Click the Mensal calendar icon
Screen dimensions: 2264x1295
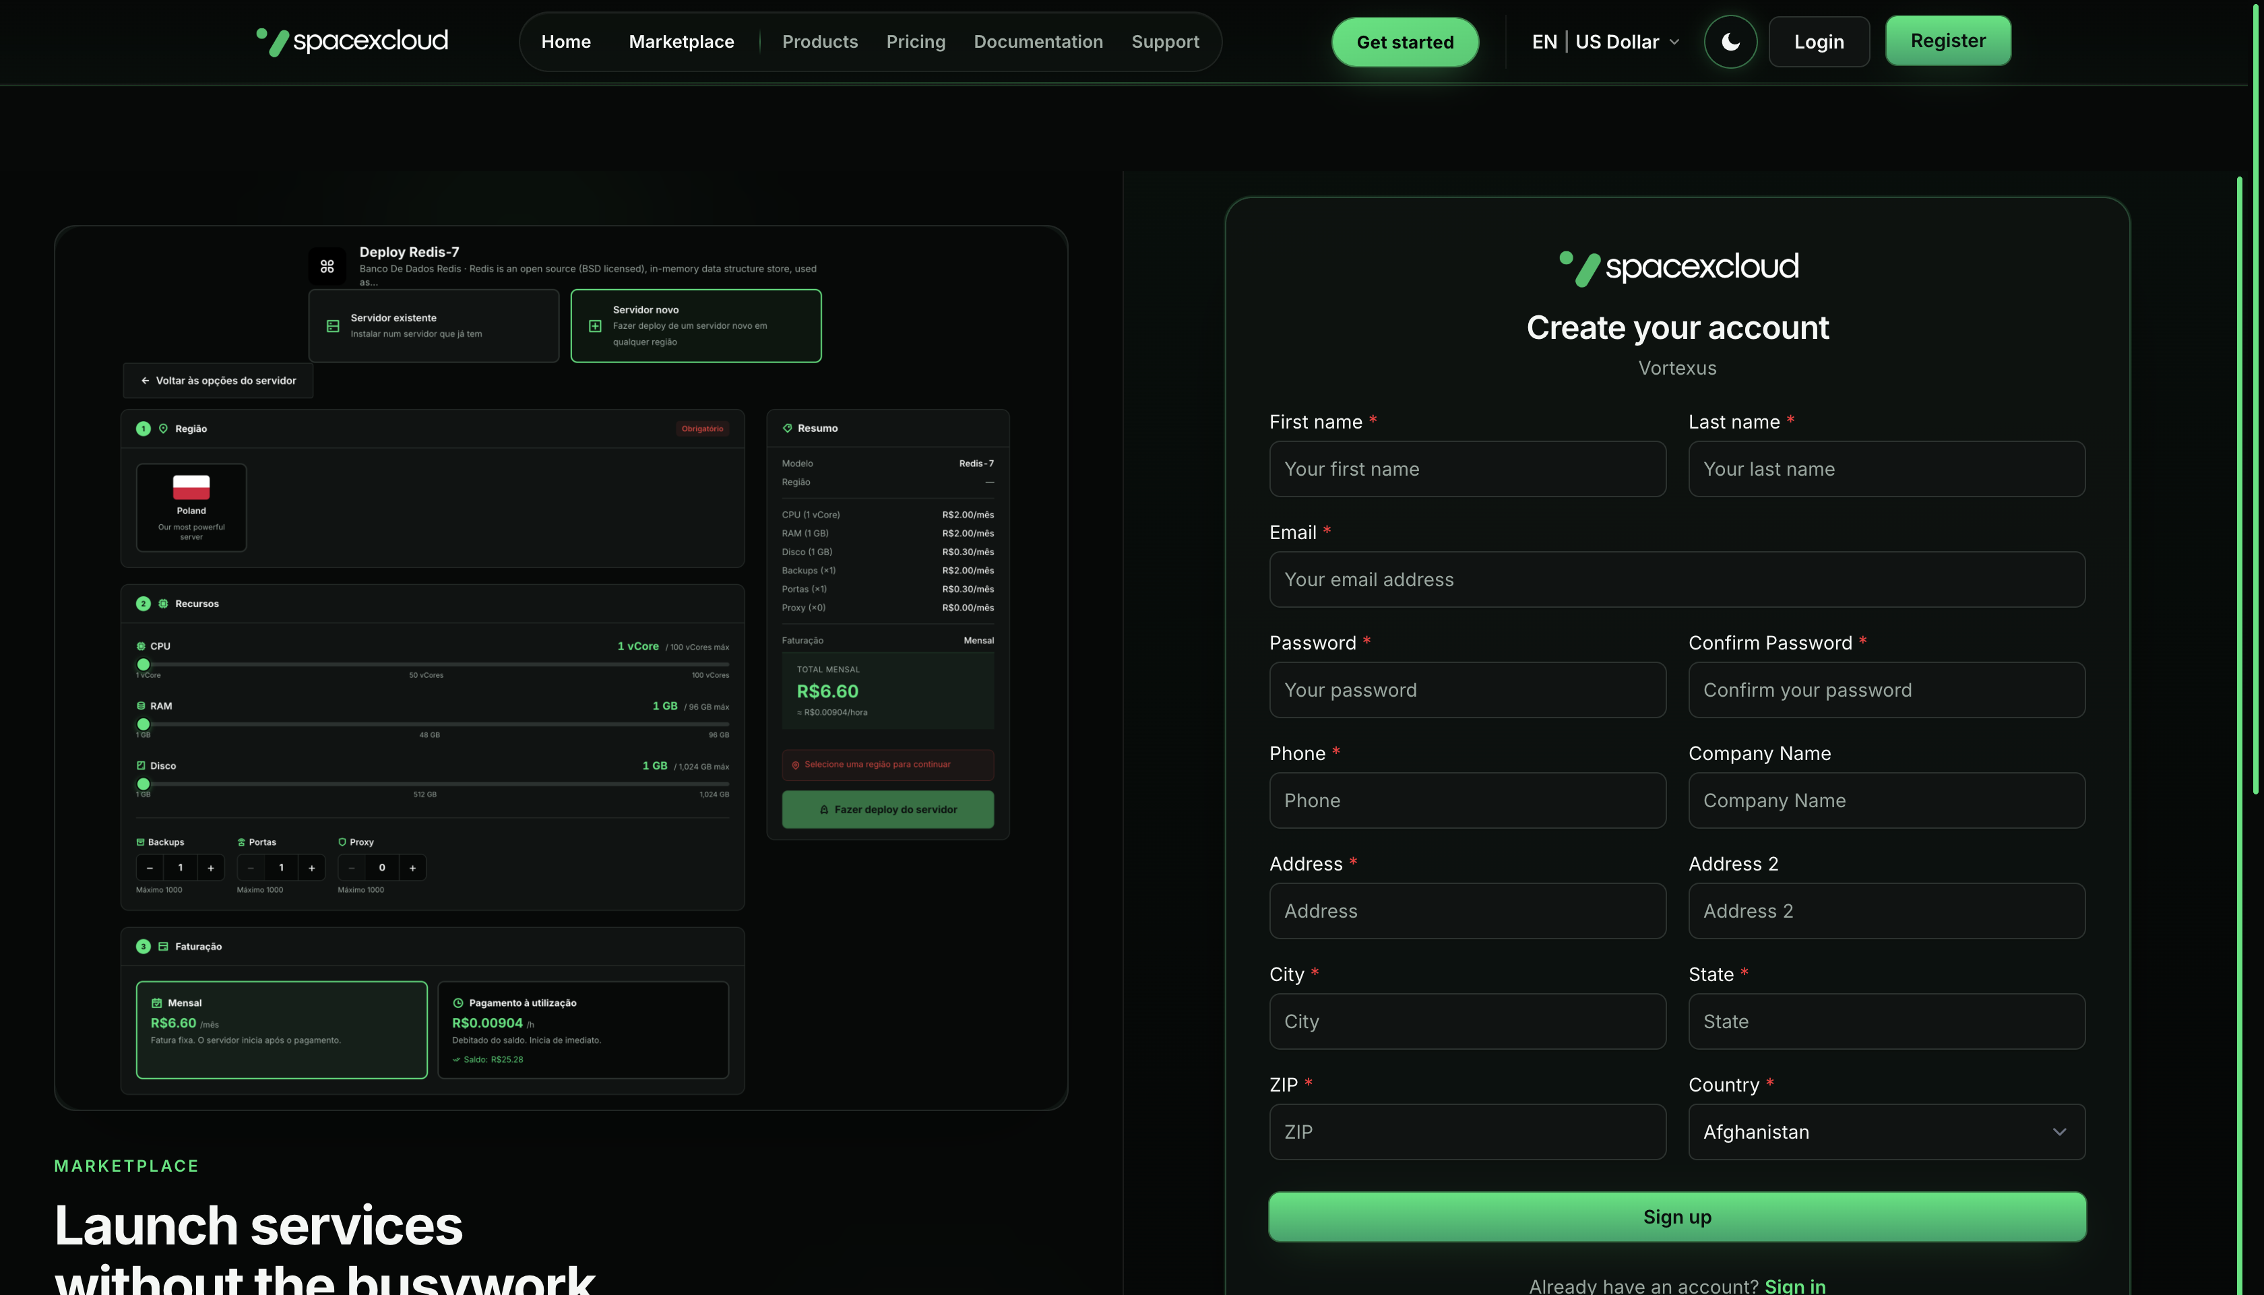(x=156, y=1003)
